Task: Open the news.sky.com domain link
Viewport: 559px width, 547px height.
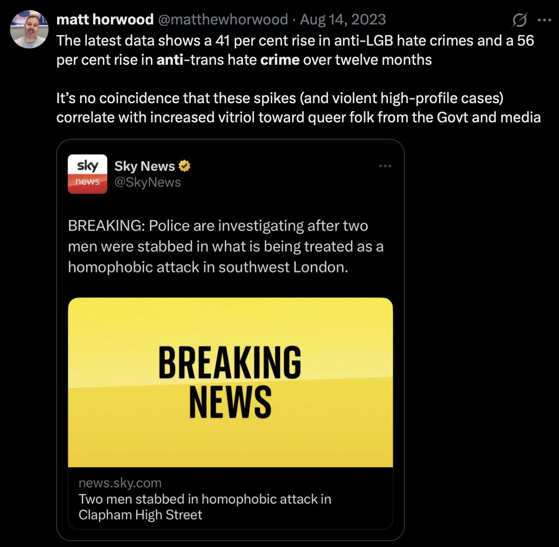Action: 120,483
